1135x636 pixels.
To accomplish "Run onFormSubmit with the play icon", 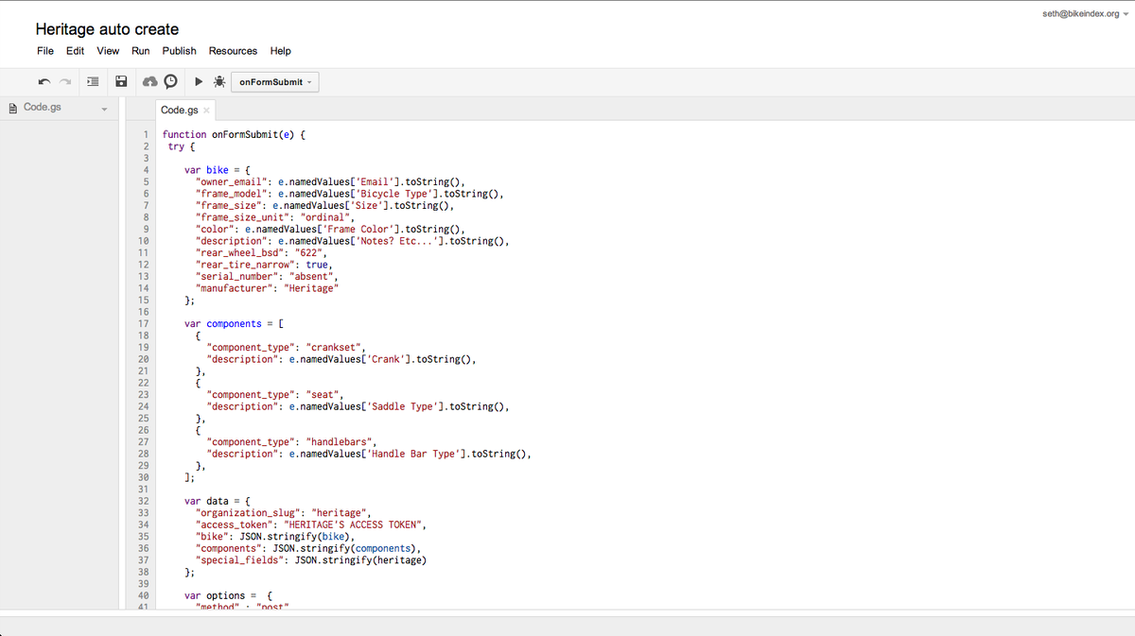I will click(x=199, y=81).
